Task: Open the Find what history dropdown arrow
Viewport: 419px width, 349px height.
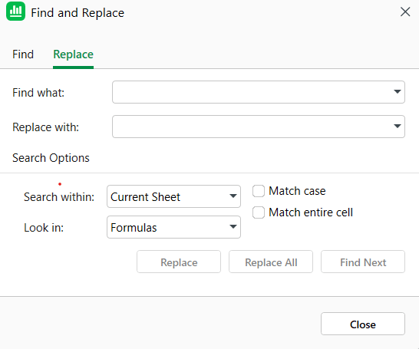Action: pyautogui.click(x=398, y=92)
